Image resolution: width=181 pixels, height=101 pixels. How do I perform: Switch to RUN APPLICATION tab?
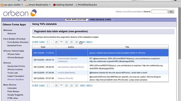pos(76,20)
